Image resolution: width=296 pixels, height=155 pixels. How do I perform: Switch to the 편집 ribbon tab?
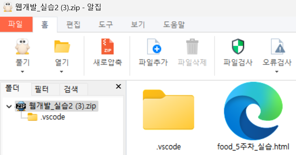click(x=73, y=24)
